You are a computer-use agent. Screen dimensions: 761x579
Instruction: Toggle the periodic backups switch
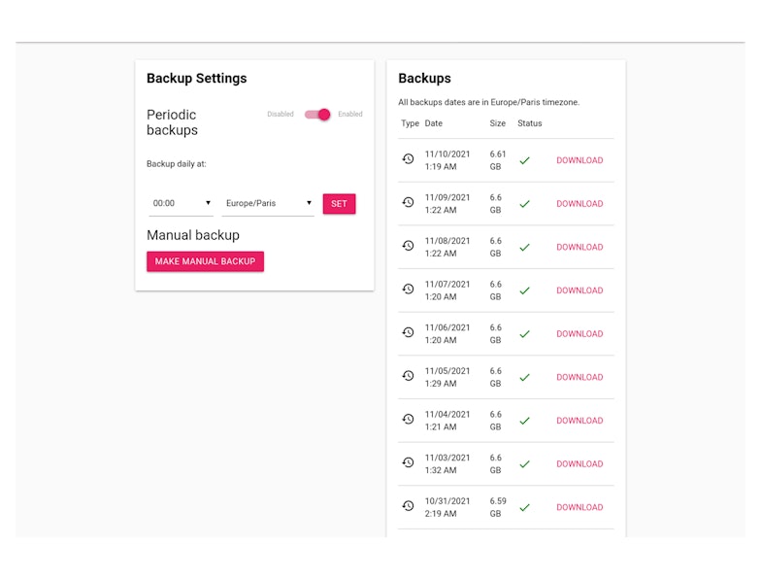coord(317,115)
